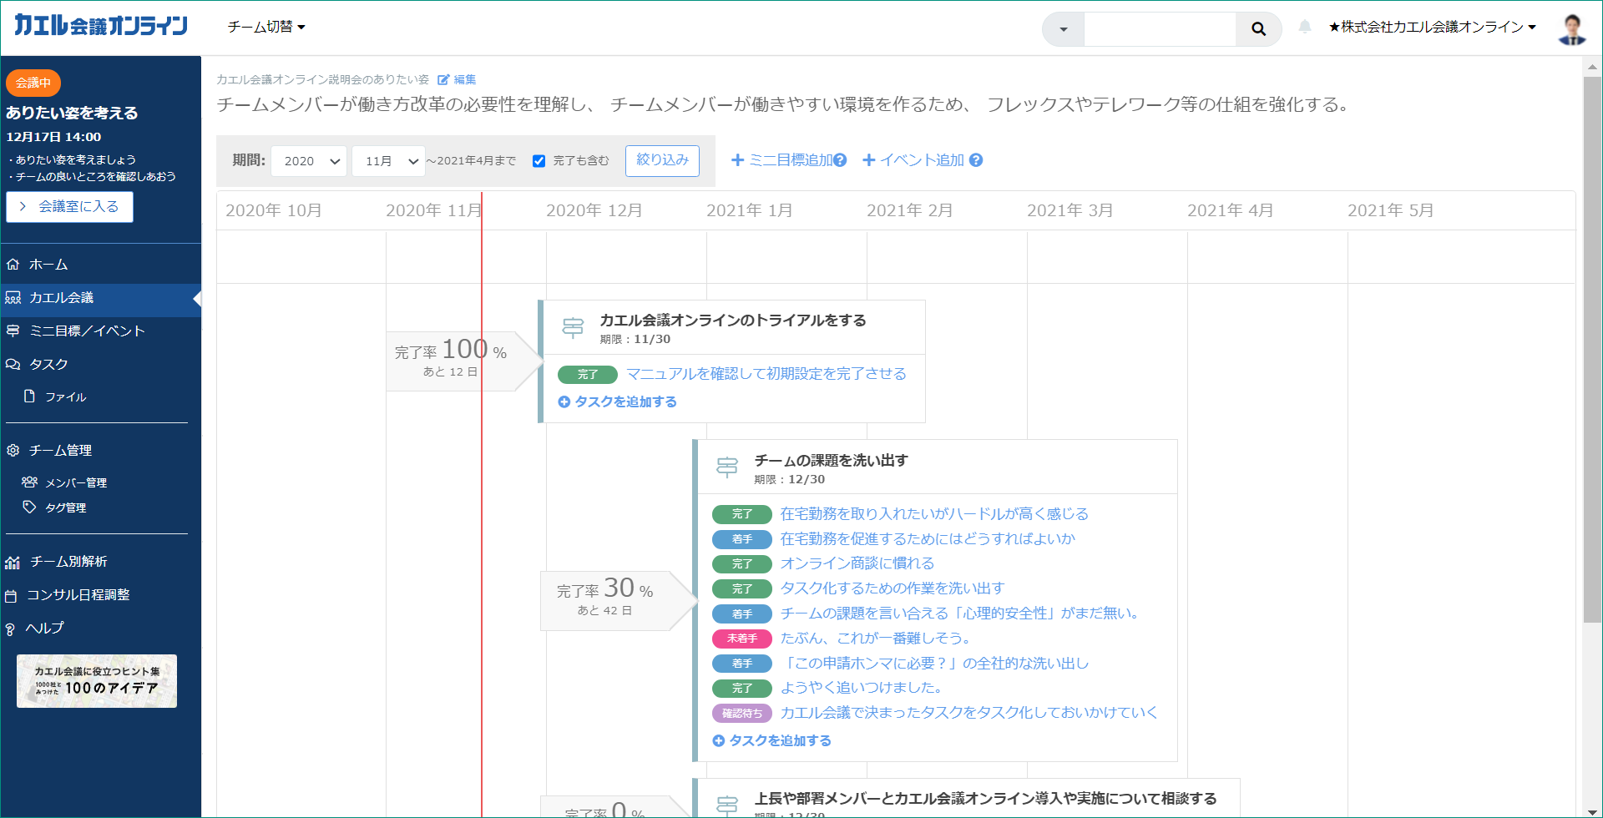Toggle the 完了も含む checkbox
Viewport: 1603px width, 818px height.
coord(539,161)
